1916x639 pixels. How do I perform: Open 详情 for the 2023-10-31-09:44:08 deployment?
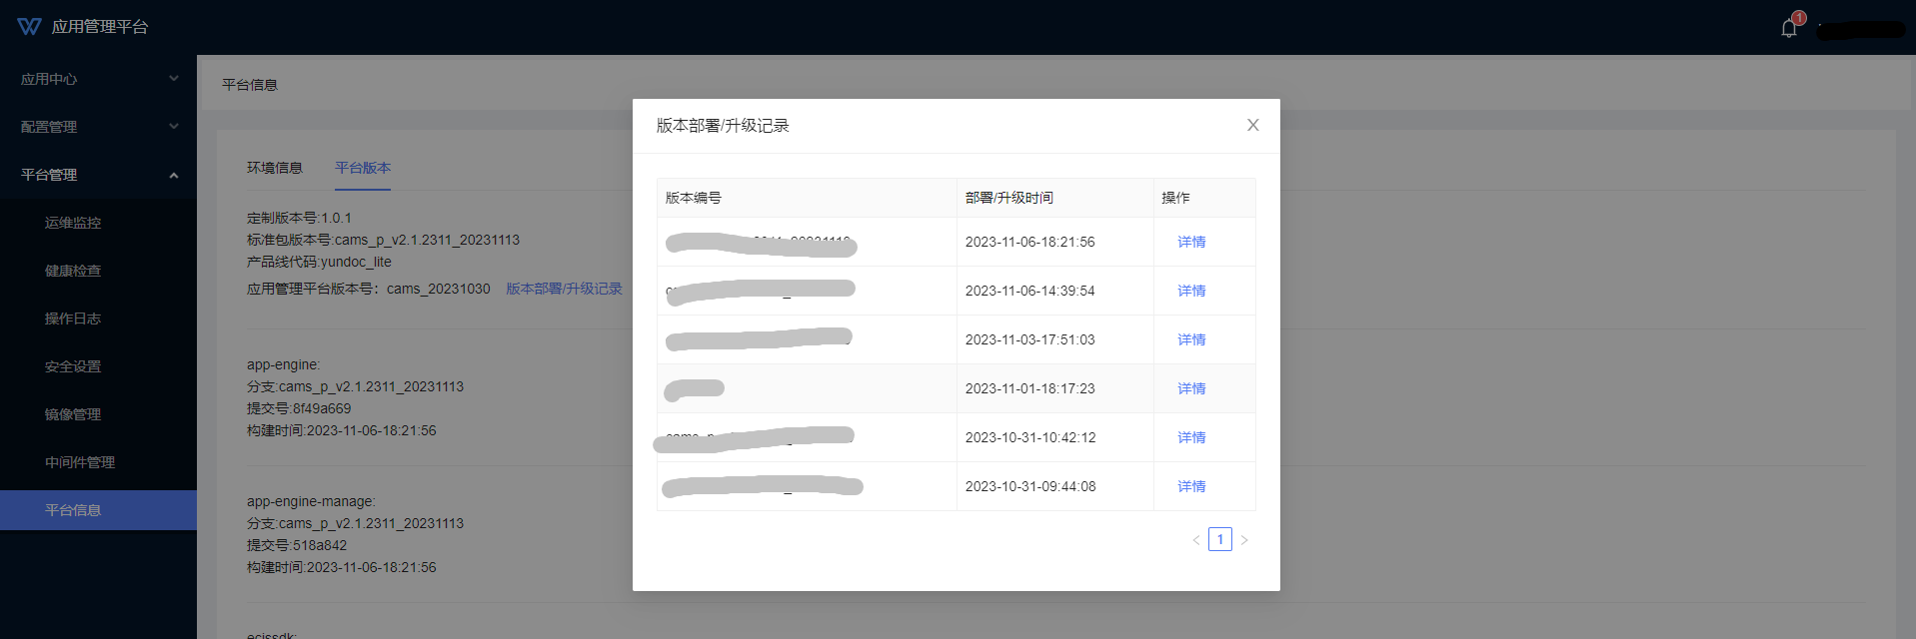pyautogui.click(x=1191, y=486)
